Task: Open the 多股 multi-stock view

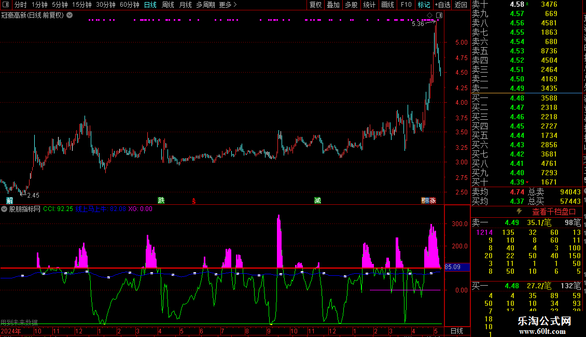Action: [x=351, y=5]
